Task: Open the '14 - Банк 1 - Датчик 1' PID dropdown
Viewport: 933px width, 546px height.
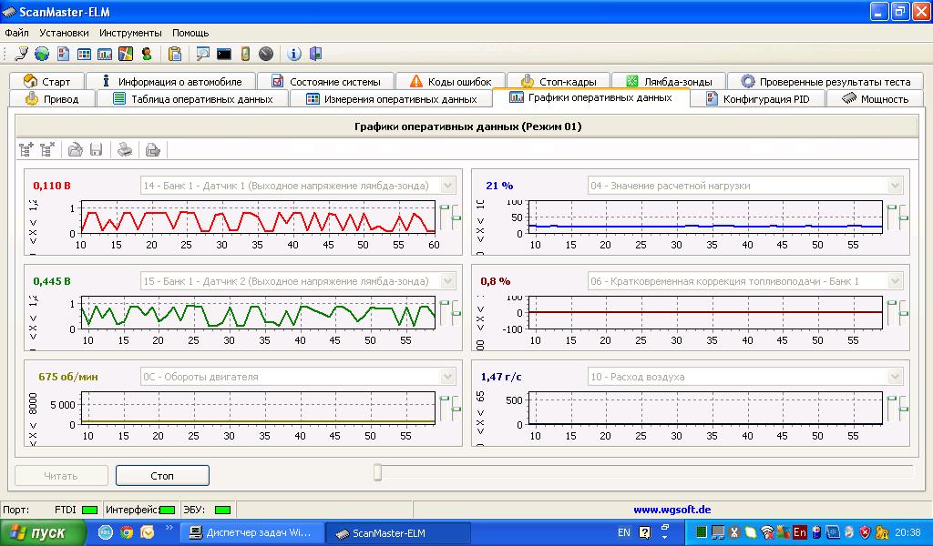Action: [448, 186]
